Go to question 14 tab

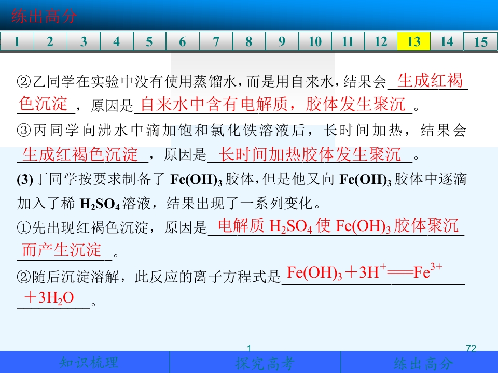click(x=447, y=41)
